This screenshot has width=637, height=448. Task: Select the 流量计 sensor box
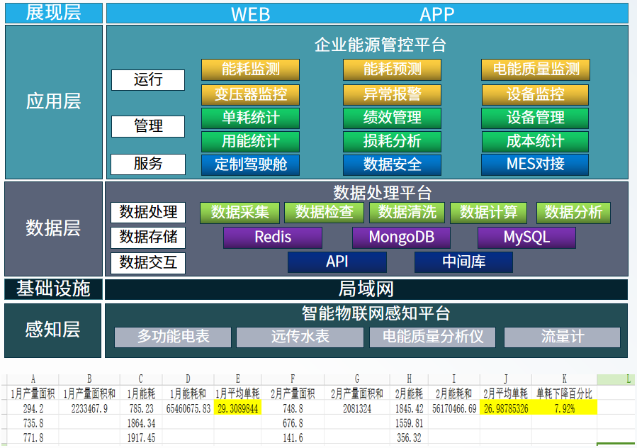click(563, 337)
